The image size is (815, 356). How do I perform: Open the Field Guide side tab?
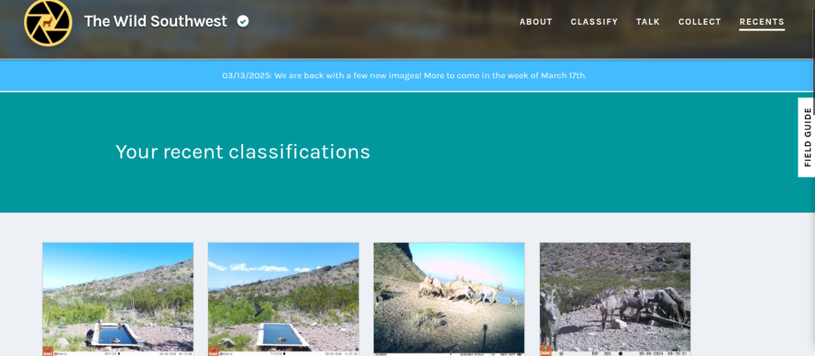[x=807, y=137]
